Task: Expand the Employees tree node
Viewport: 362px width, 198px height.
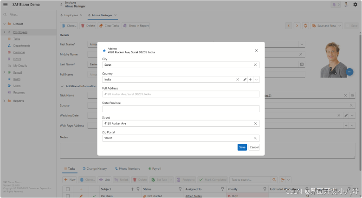Action: click(x=4, y=32)
